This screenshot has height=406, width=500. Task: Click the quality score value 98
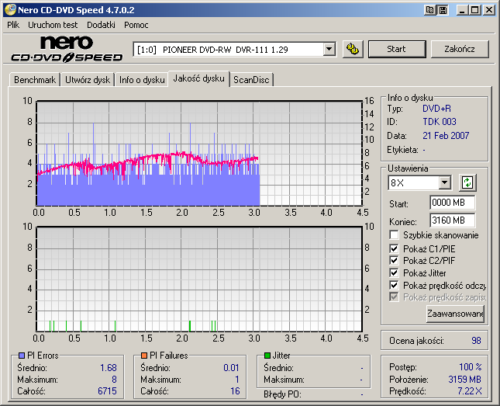(476, 341)
